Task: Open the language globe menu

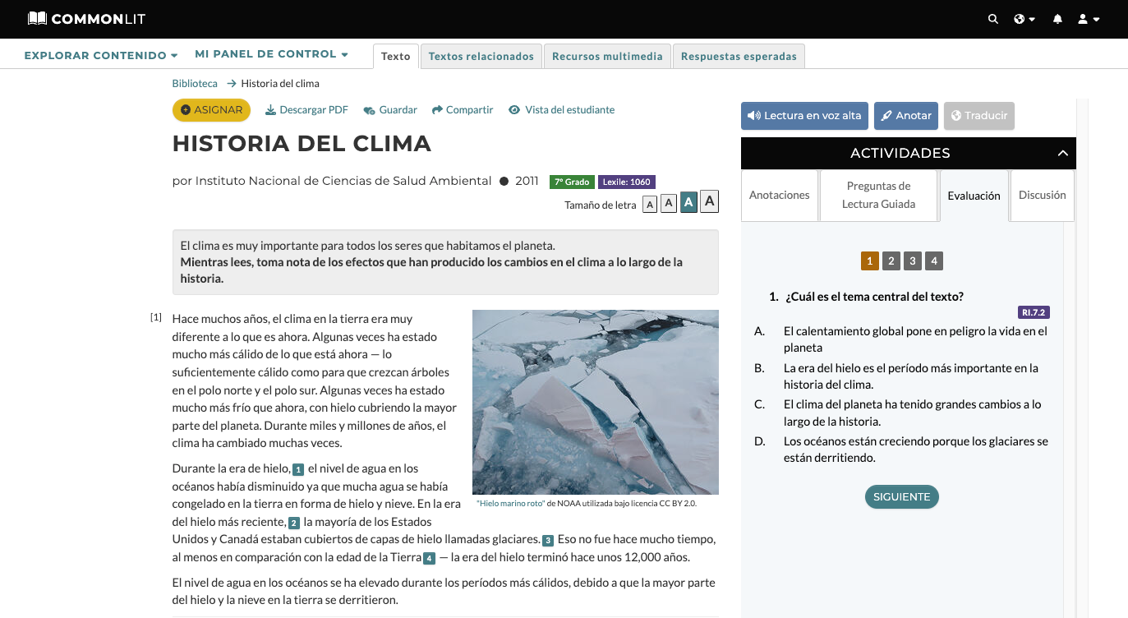Action: 1024,19
